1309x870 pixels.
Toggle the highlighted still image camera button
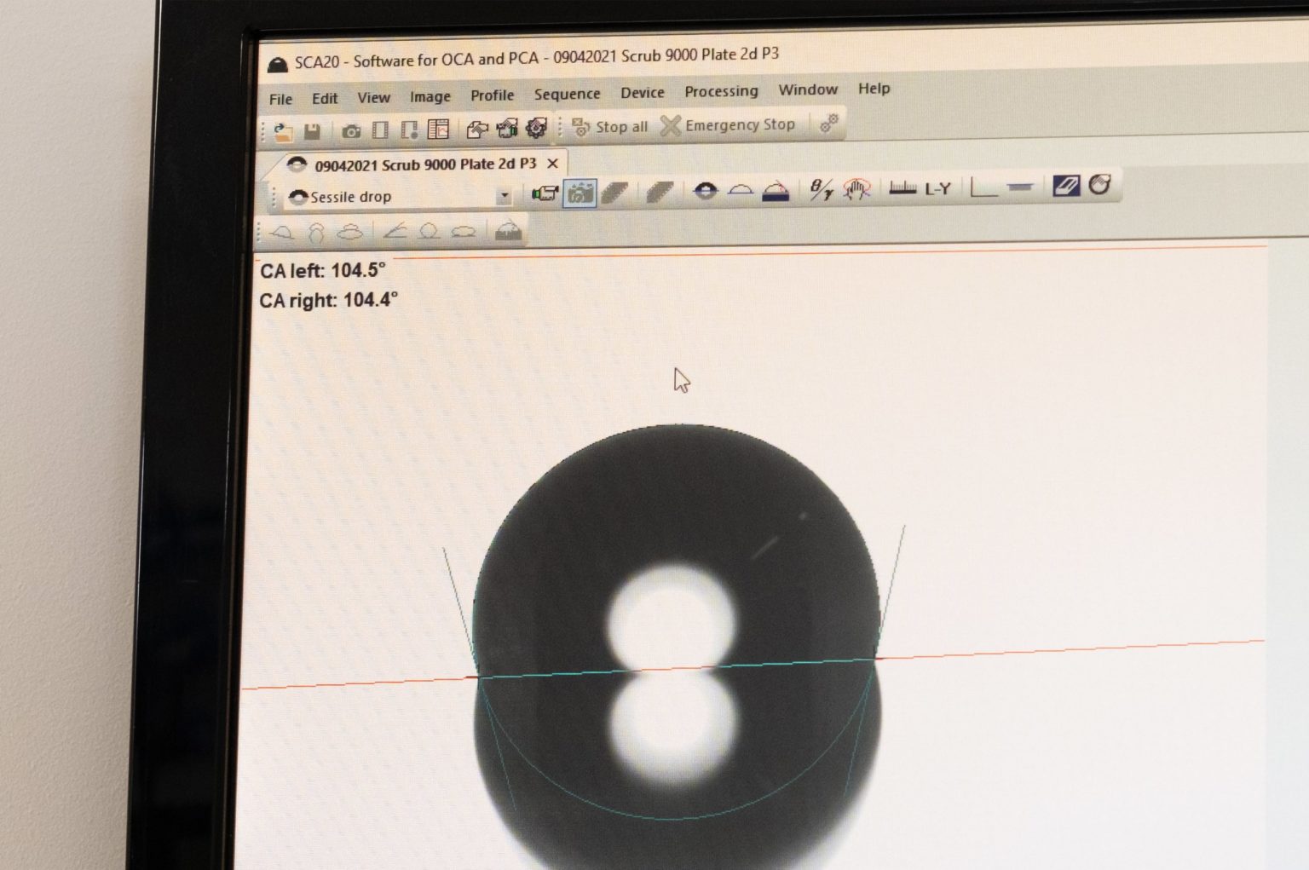tap(580, 193)
